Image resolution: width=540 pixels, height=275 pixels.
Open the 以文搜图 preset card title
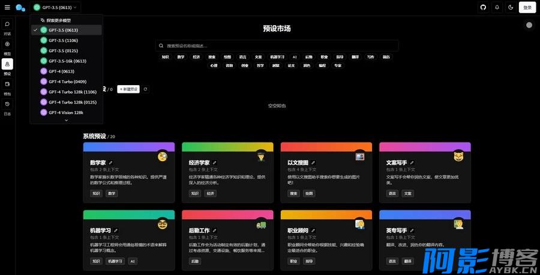pos(298,162)
